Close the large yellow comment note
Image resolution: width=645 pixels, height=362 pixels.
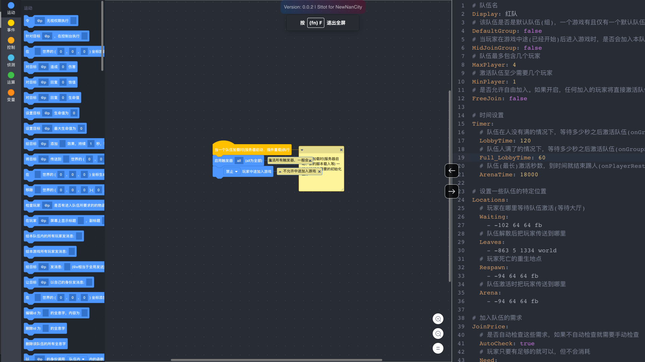pos(341,150)
